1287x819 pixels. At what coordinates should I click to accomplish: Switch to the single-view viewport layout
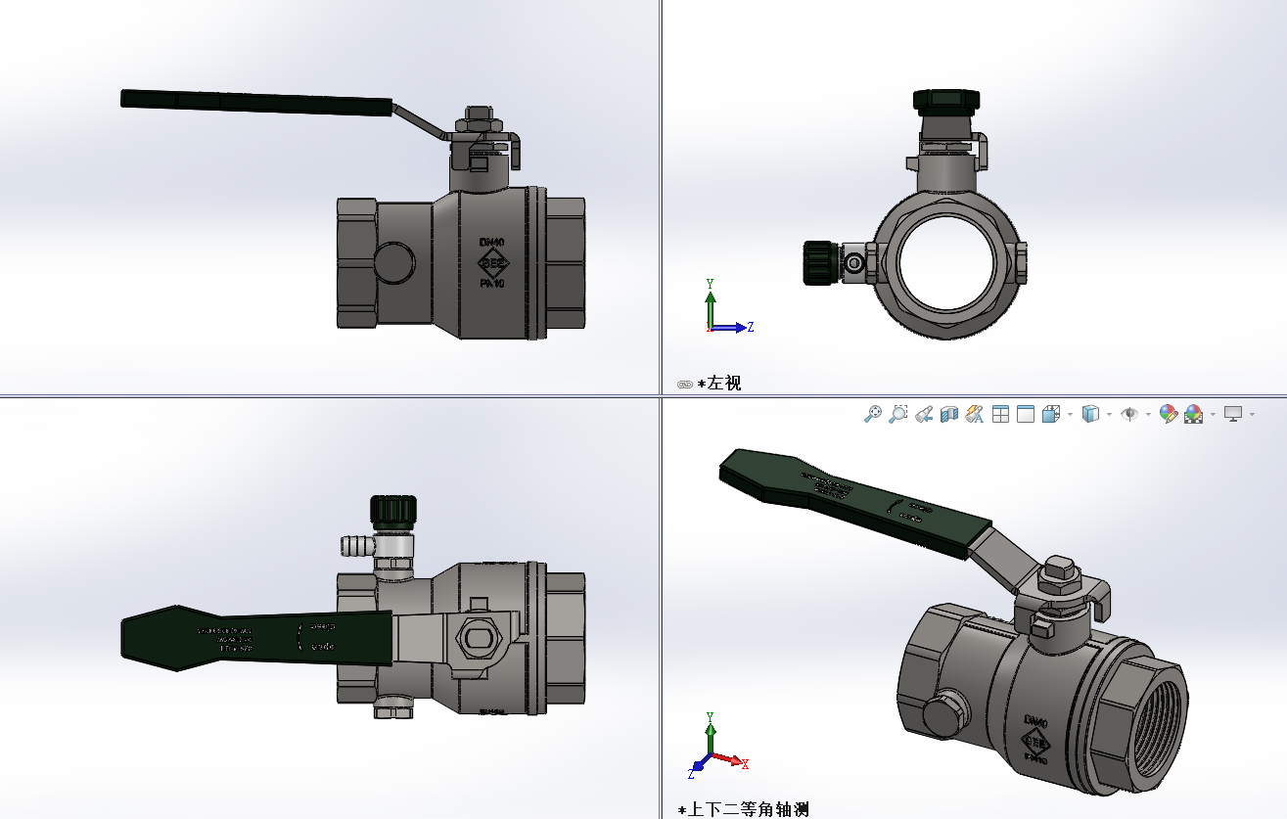pos(1025,414)
